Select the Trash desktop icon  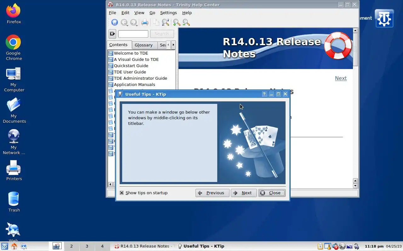(x=14, y=202)
